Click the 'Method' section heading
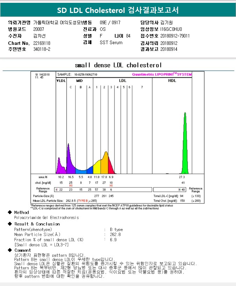This screenshot has width=236, height=286. 21,212
